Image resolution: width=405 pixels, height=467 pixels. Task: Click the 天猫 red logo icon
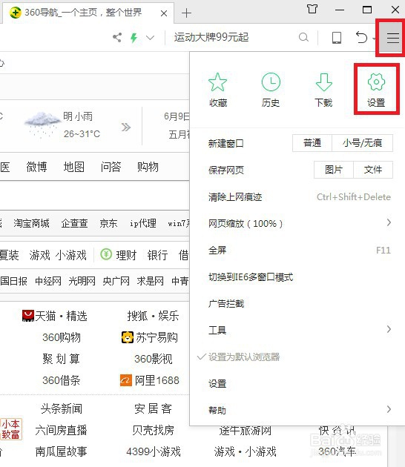pos(28,316)
